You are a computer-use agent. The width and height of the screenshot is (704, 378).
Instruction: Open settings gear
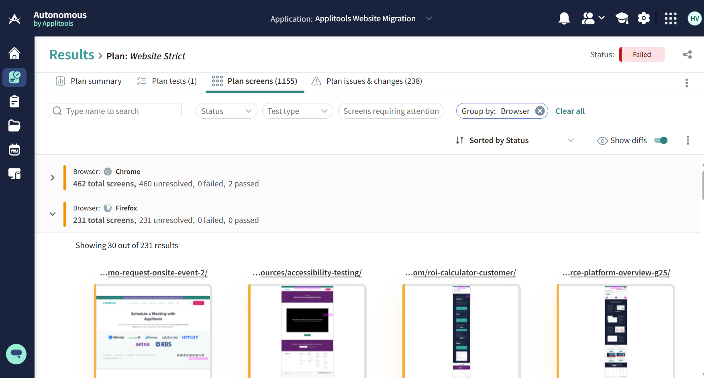tap(644, 18)
